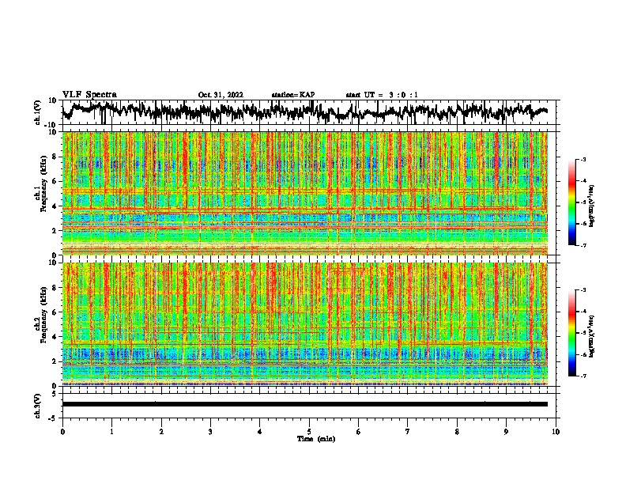Click the ch.2 spectrogram color scale bar

571,333
